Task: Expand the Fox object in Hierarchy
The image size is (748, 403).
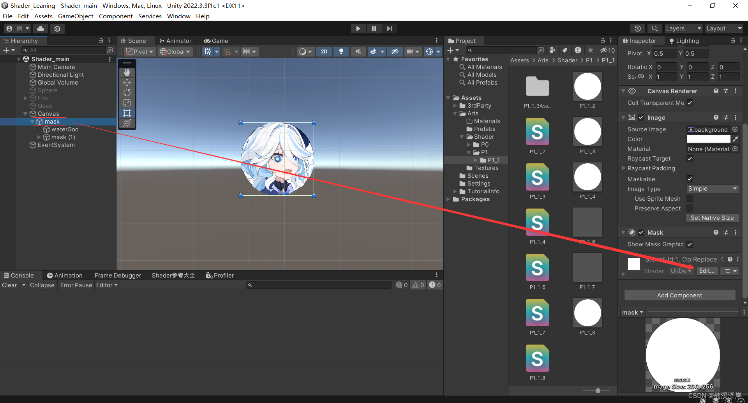Action: point(26,98)
